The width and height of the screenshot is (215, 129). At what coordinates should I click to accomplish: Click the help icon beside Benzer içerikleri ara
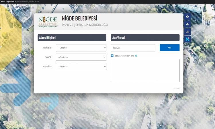point(136,56)
